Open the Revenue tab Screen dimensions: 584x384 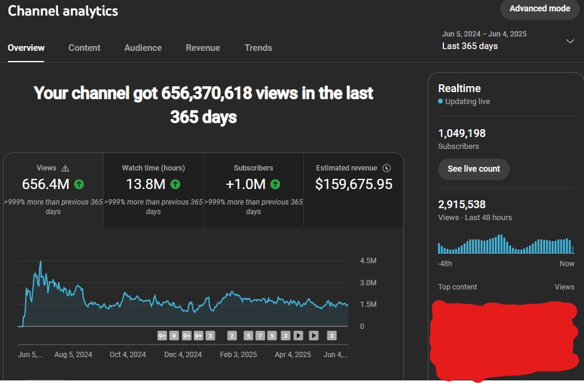coord(203,48)
